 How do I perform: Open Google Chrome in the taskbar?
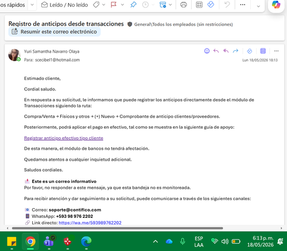[x=30, y=241]
